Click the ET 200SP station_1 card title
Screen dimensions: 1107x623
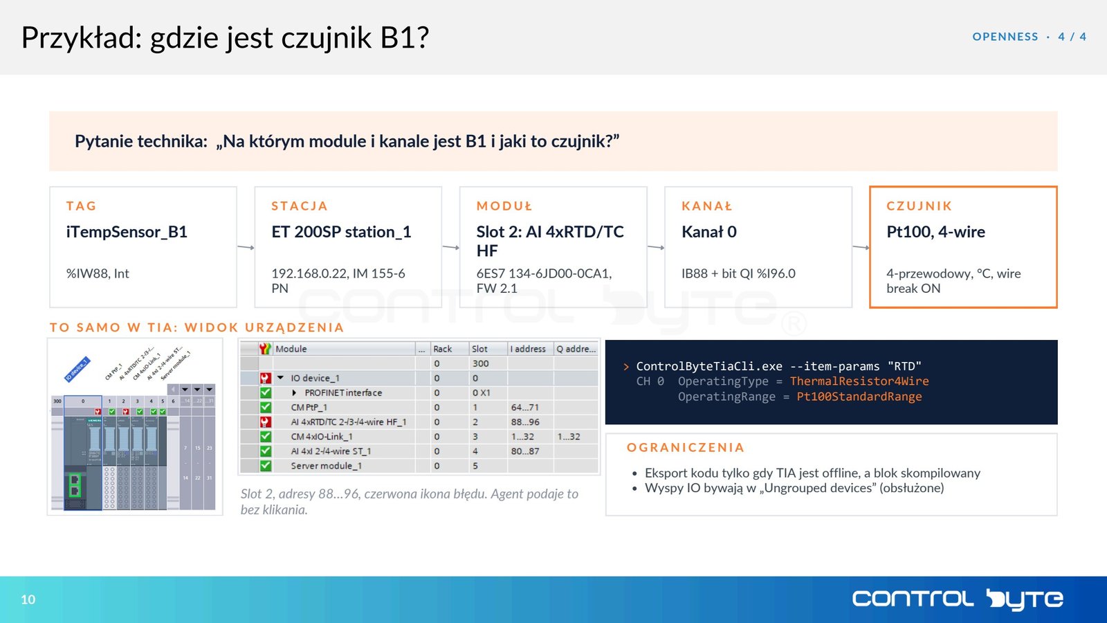[x=341, y=232]
